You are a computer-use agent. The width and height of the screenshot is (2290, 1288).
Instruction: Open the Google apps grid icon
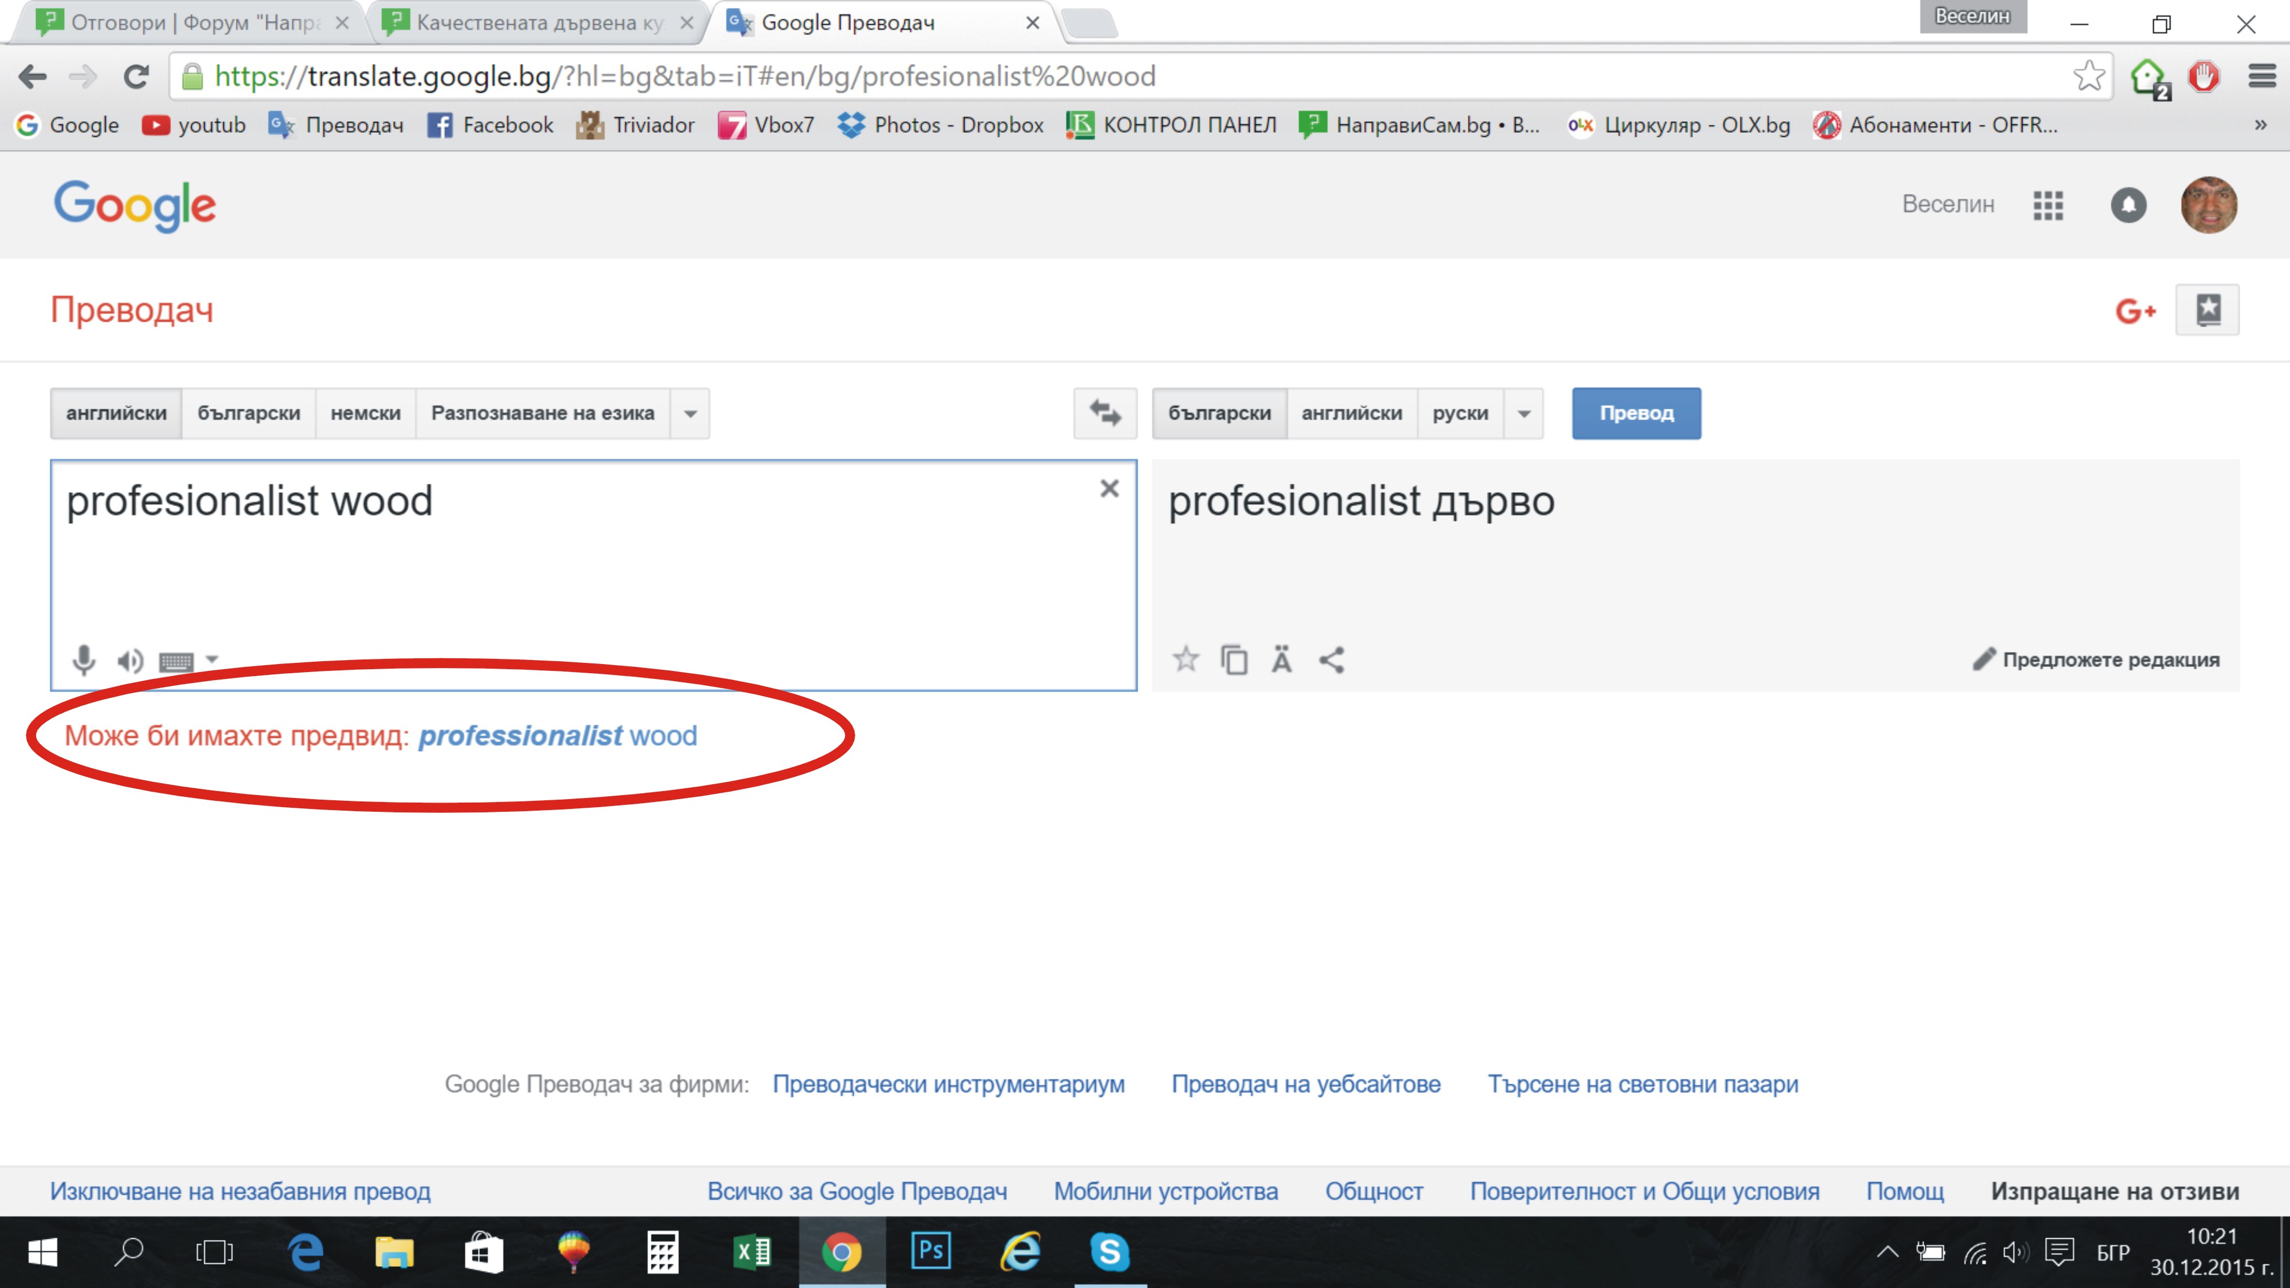(2047, 206)
